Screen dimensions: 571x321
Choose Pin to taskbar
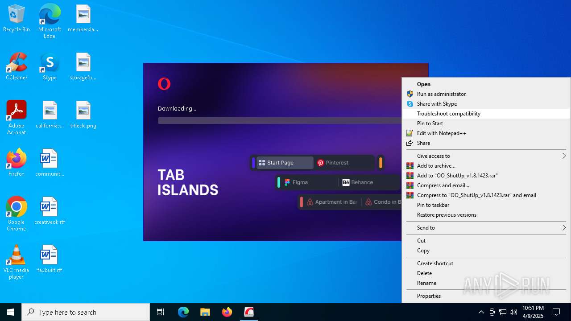tap(486, 205)
